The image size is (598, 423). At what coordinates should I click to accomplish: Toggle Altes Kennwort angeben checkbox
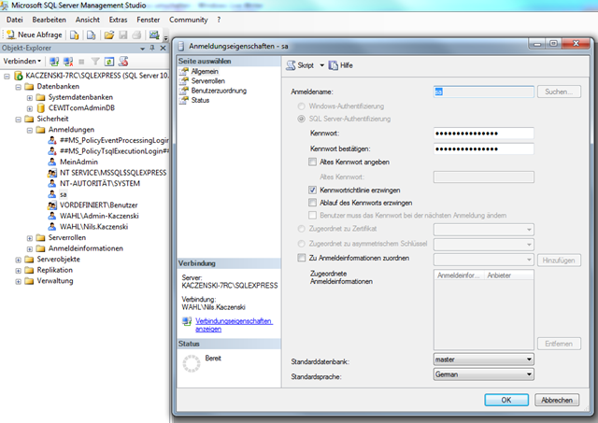point(312,162)
